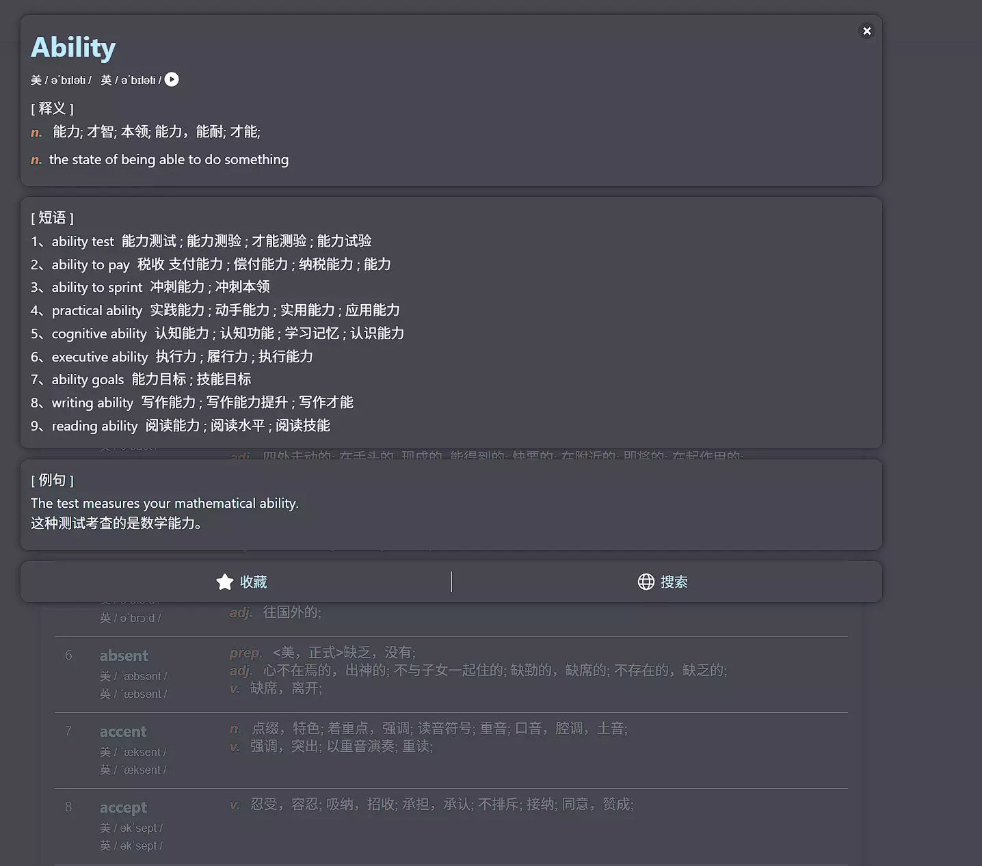The image size is (982, 866).
Task: Select the phrase 'practical ability'
Action: [97, 310]
